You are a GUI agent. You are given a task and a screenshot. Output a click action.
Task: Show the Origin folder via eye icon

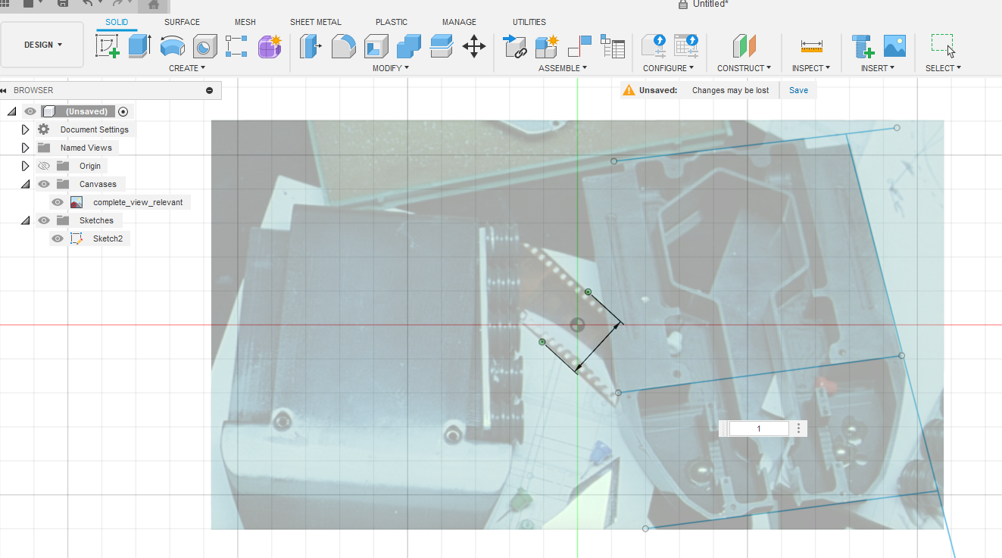click(44, 166)
